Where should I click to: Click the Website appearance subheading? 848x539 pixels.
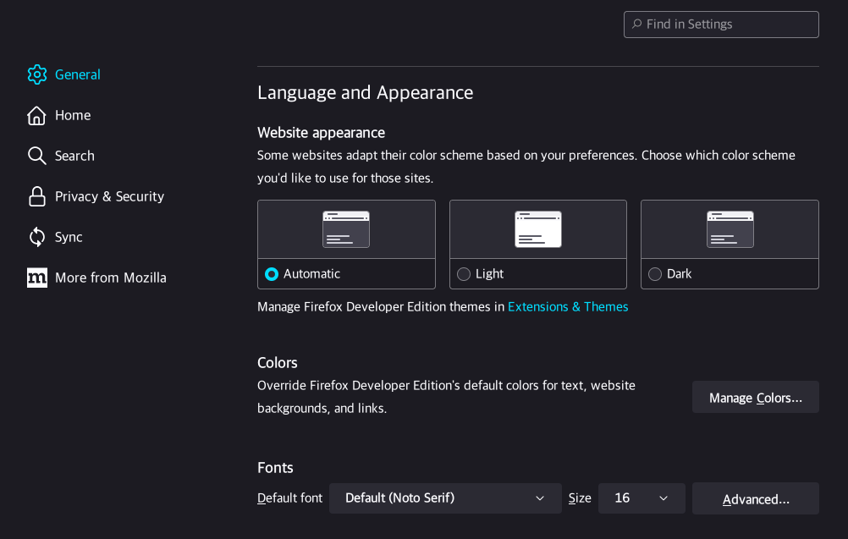pos(322,133)
